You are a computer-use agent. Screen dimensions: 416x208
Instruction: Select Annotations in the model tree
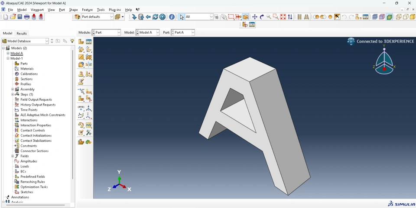20,197
